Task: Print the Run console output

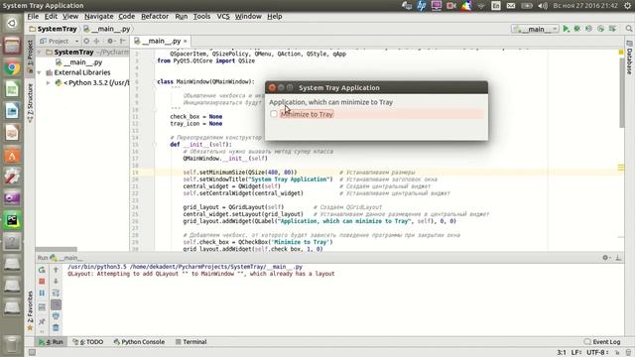Action: [x=56, y=316]
